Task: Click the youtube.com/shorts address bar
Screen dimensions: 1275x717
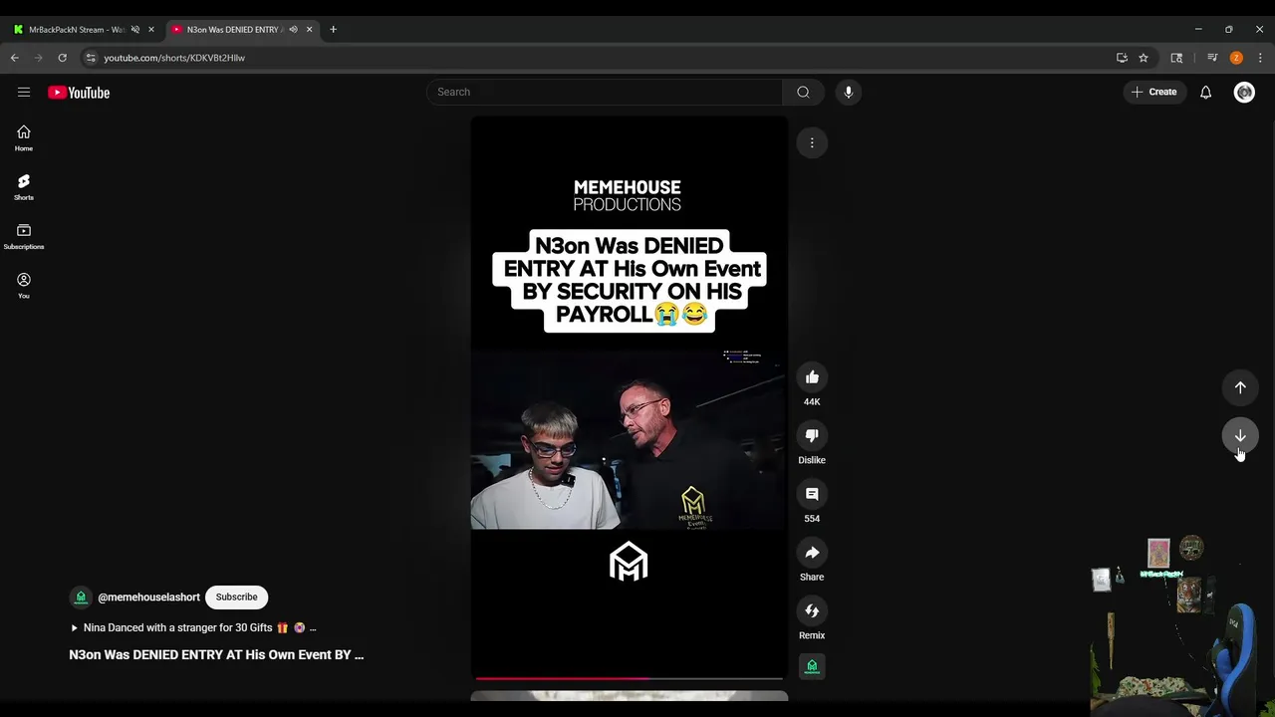Action: pyautogui.click(x=598, y=58)
